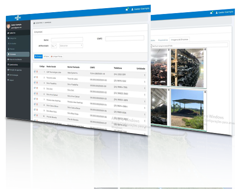Viewport: 243px width, 189px height.
Task: Click the Unidade column header
Action: [x=141, y=69]
